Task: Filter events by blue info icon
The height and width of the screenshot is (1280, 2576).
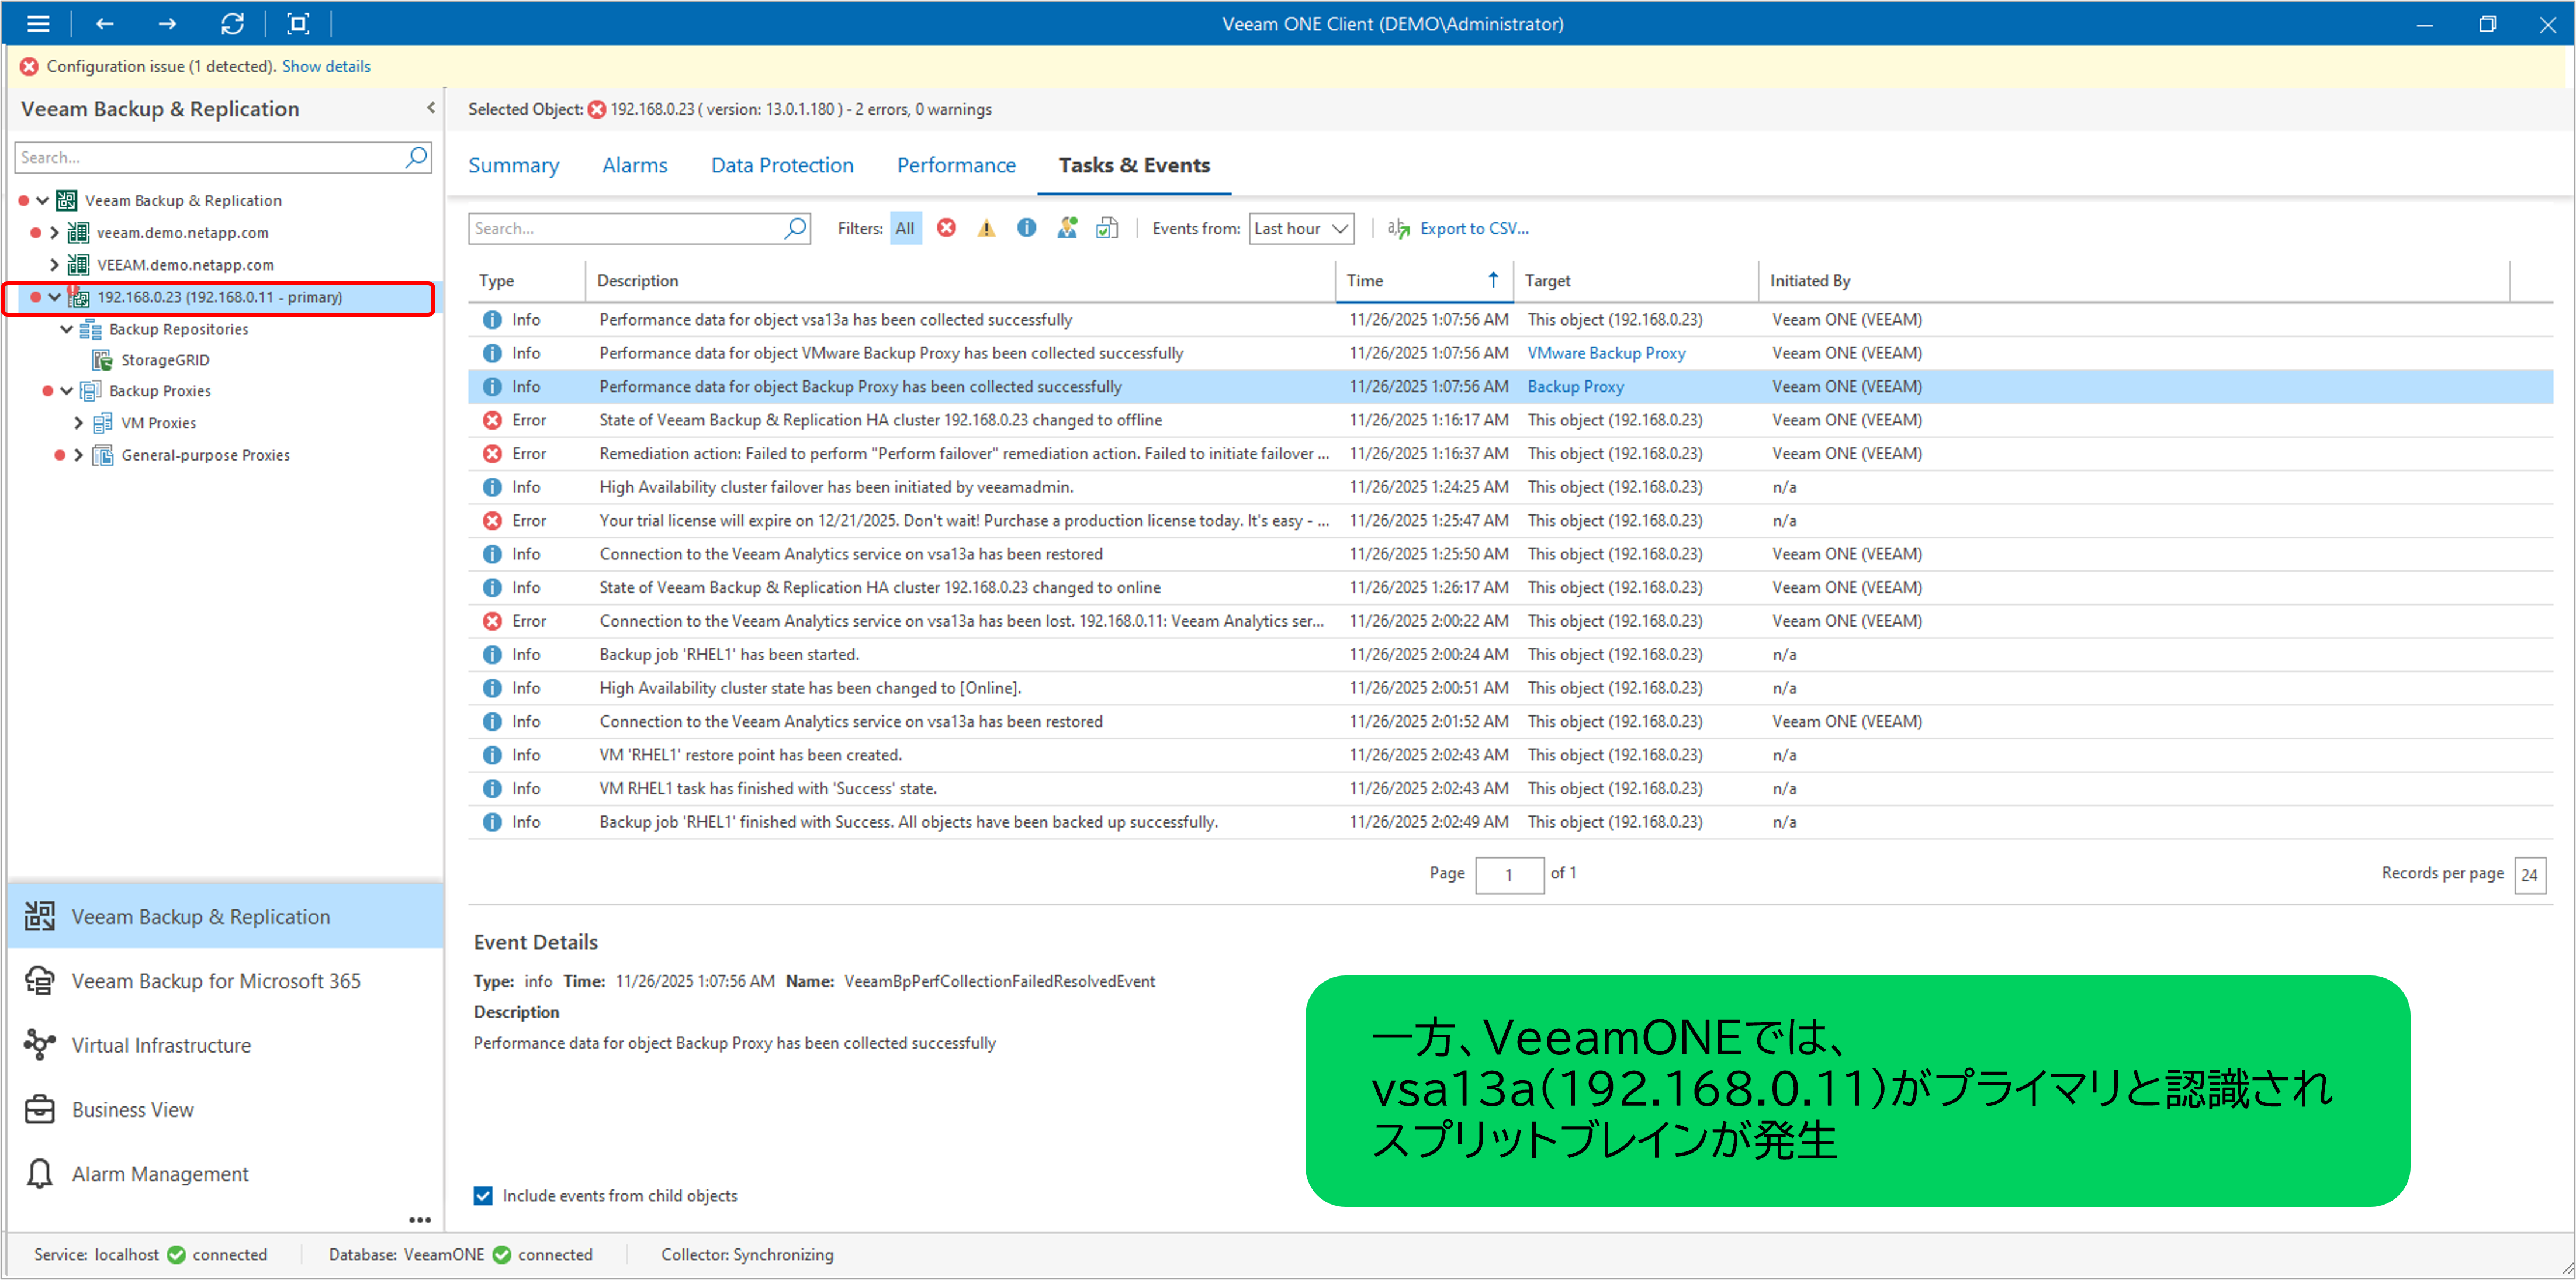Action: [x=1026, y=228]
